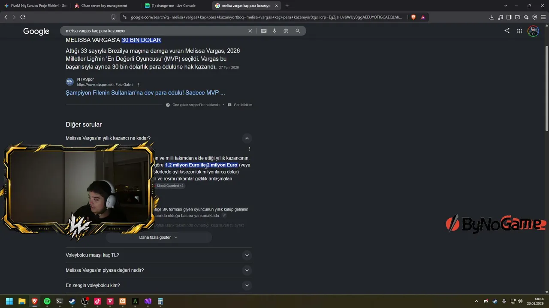
Task: Show hidden system tray icons
Action: pos(476,301)
